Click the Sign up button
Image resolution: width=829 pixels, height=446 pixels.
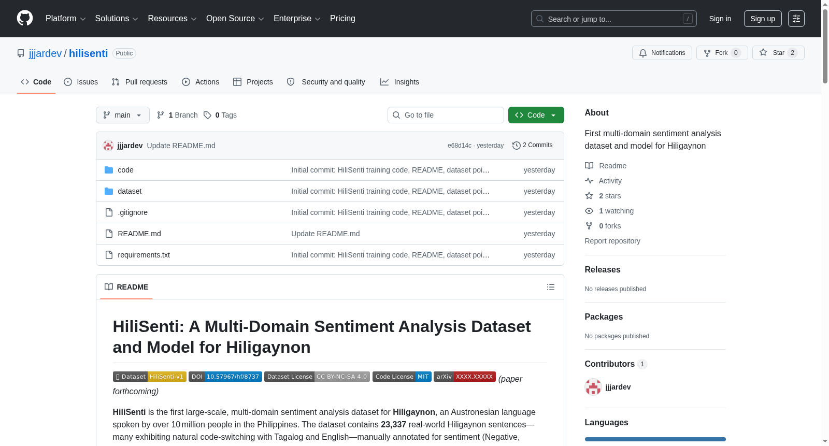(763, 19)
